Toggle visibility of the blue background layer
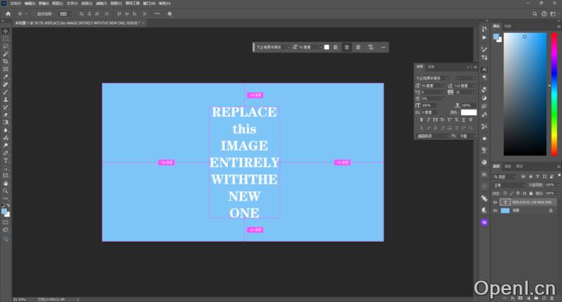The width and height of the screenshot is (562, 302). [x=495, y=211]
